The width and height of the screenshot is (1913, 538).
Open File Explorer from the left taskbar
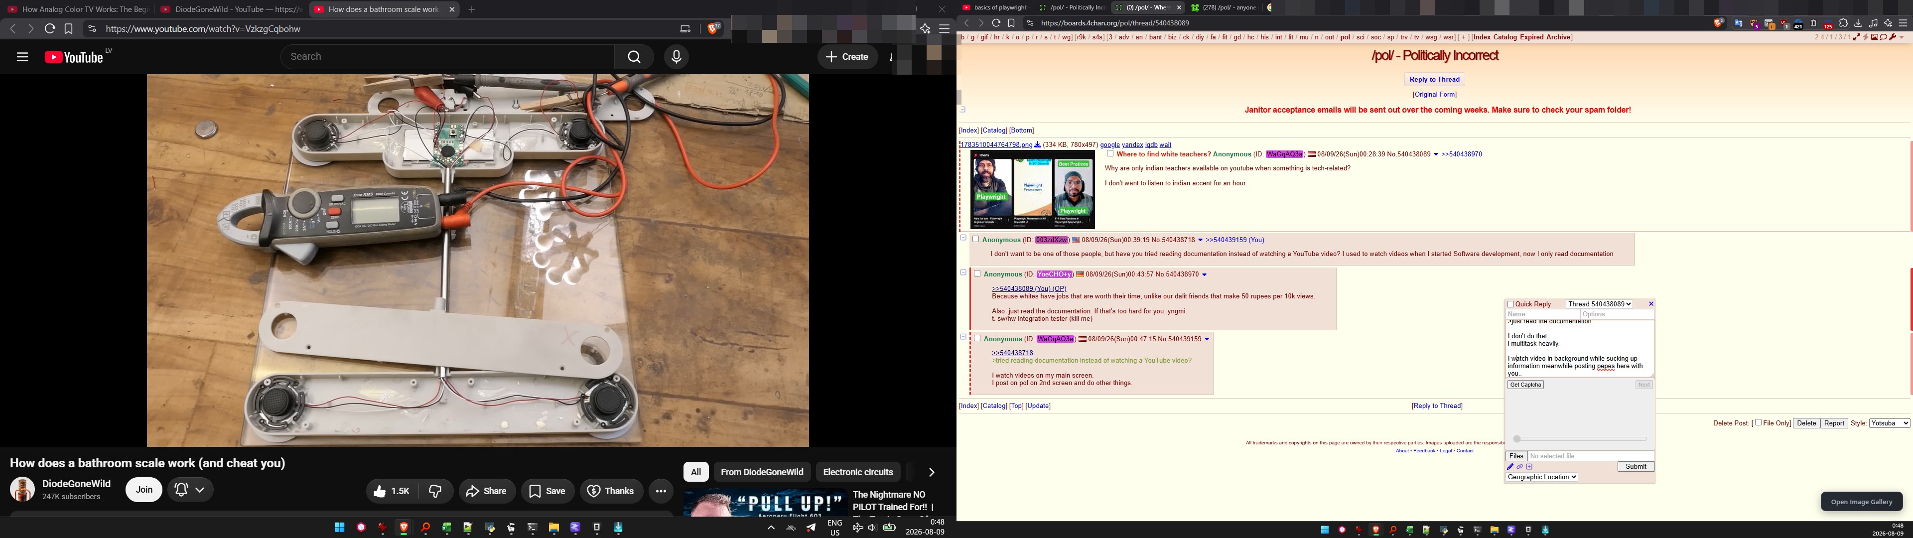[x=554, y=528]
